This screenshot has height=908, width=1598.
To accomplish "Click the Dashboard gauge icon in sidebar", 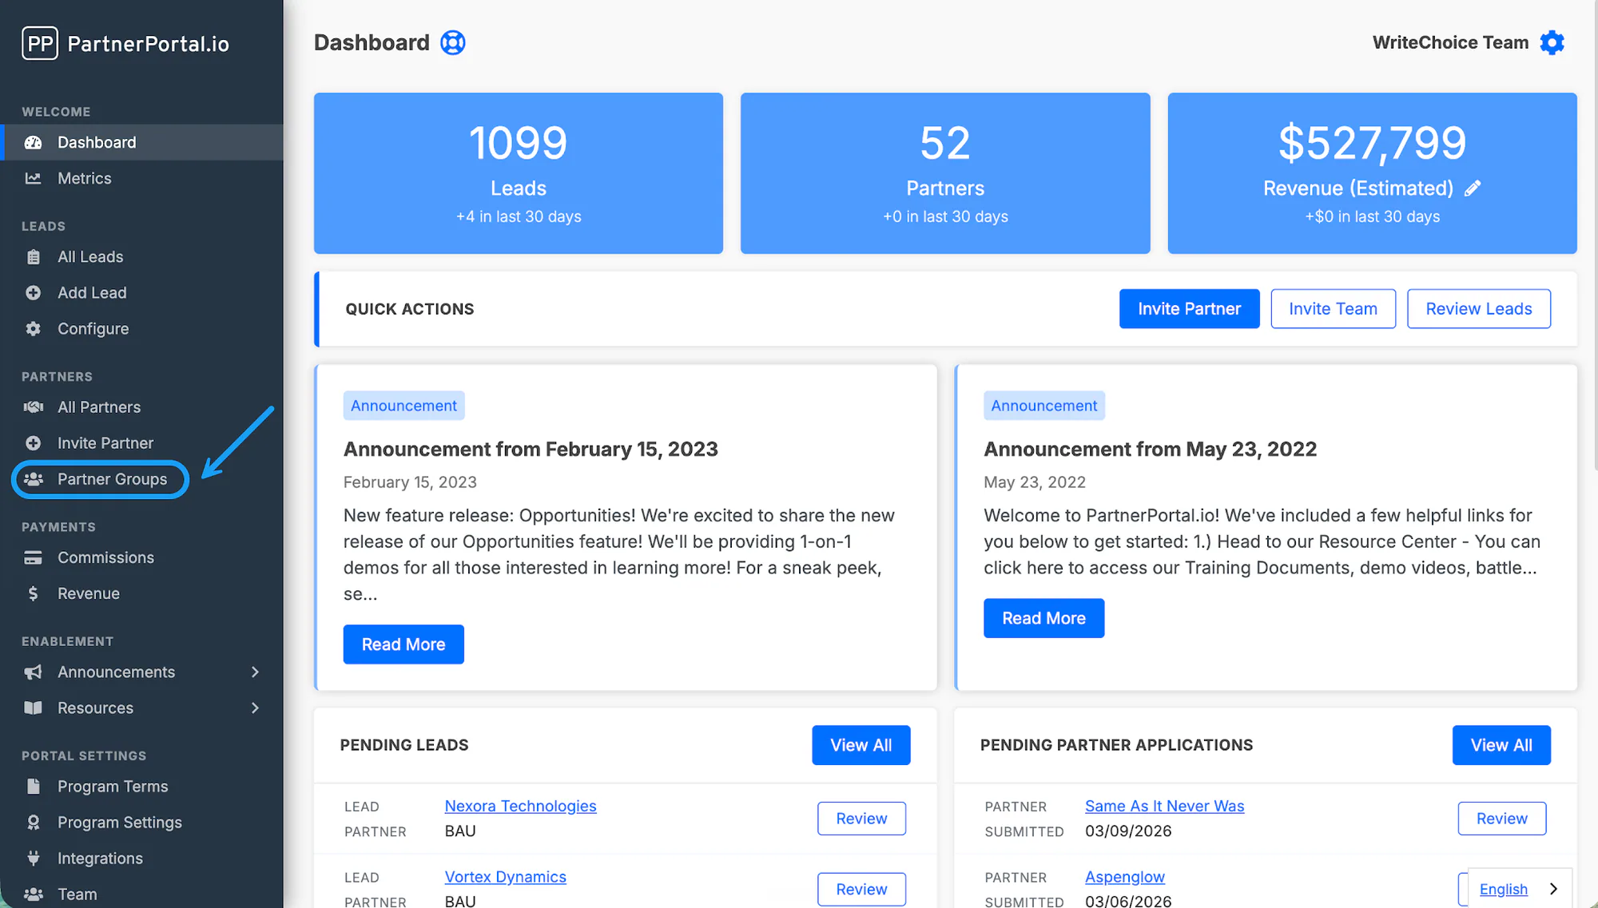I will 33,142.
